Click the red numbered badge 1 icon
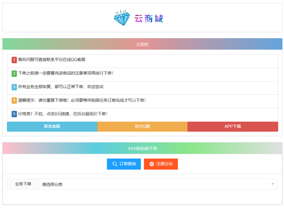This screenshot has width=284, height=208. [x=14, y=60]
